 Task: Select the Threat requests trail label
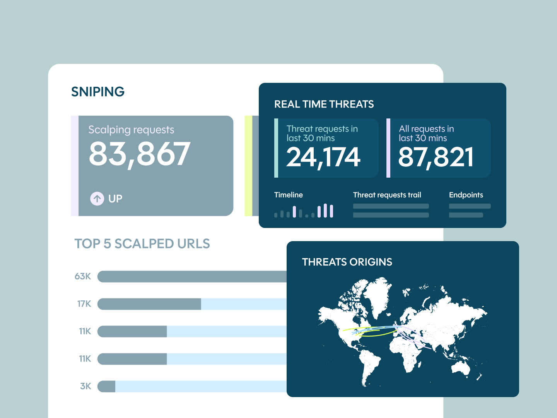coord(387,195)
